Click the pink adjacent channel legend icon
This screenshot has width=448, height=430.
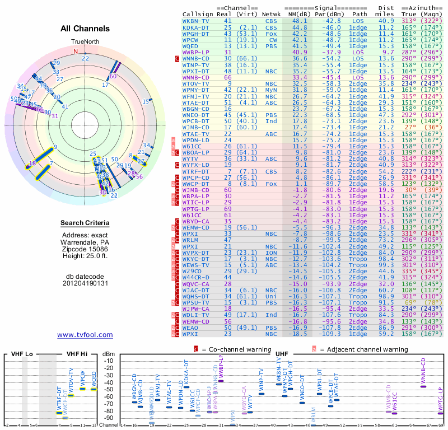tap(314, 349)
